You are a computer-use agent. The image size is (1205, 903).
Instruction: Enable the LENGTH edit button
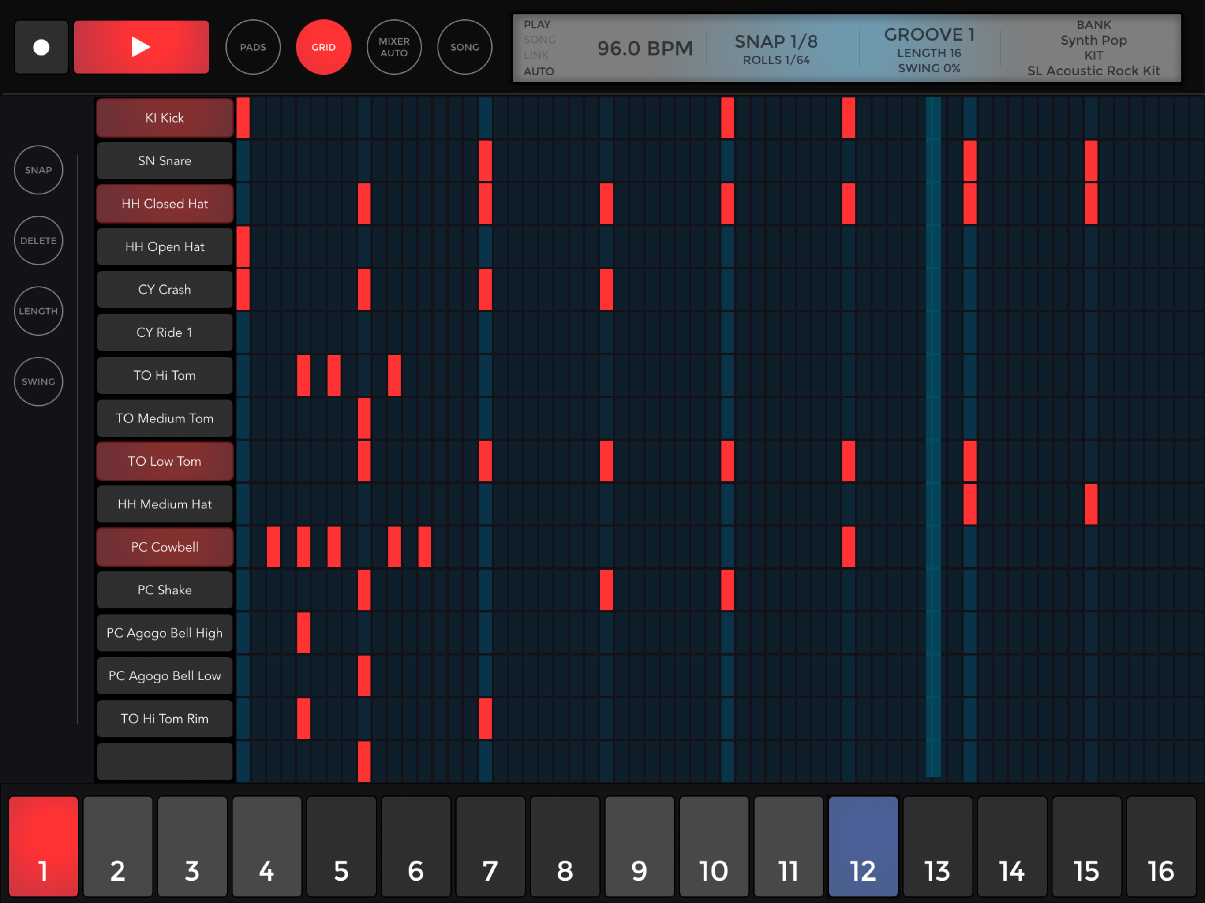click(38, 311)
